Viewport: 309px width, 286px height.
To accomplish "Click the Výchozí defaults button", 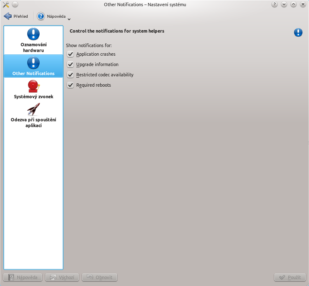I will (62, 277).
